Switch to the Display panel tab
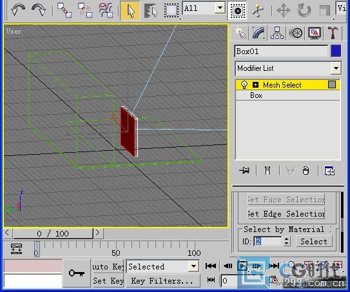 [x=315, y=33]
